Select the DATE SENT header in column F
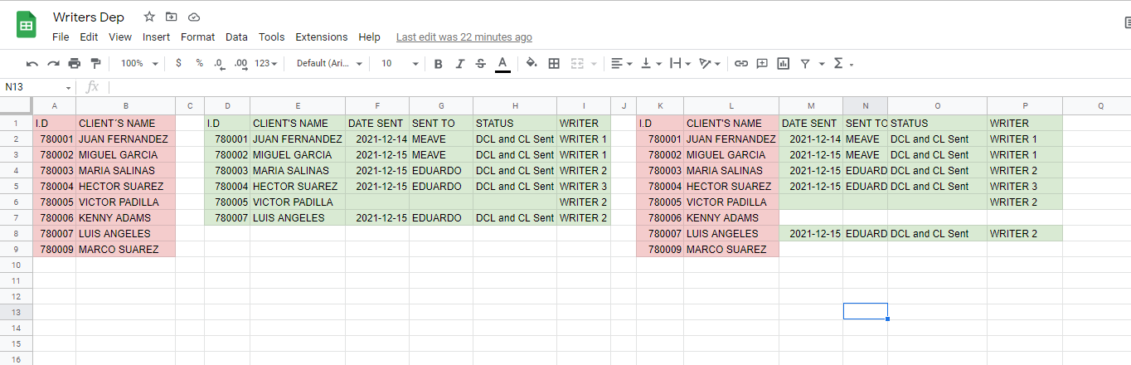Screen dimensions: 1131x365 [x=377, y=124]
